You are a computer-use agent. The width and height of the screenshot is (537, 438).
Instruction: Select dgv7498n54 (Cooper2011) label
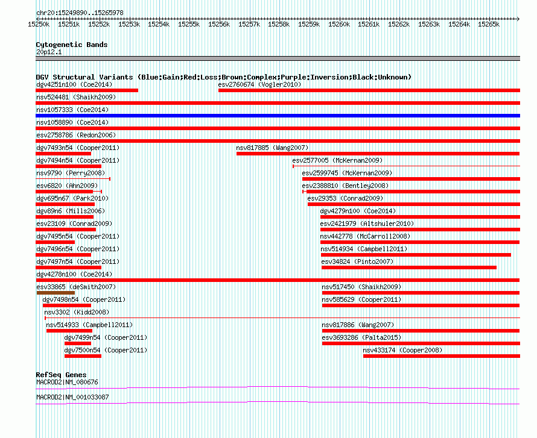[84, 299]
